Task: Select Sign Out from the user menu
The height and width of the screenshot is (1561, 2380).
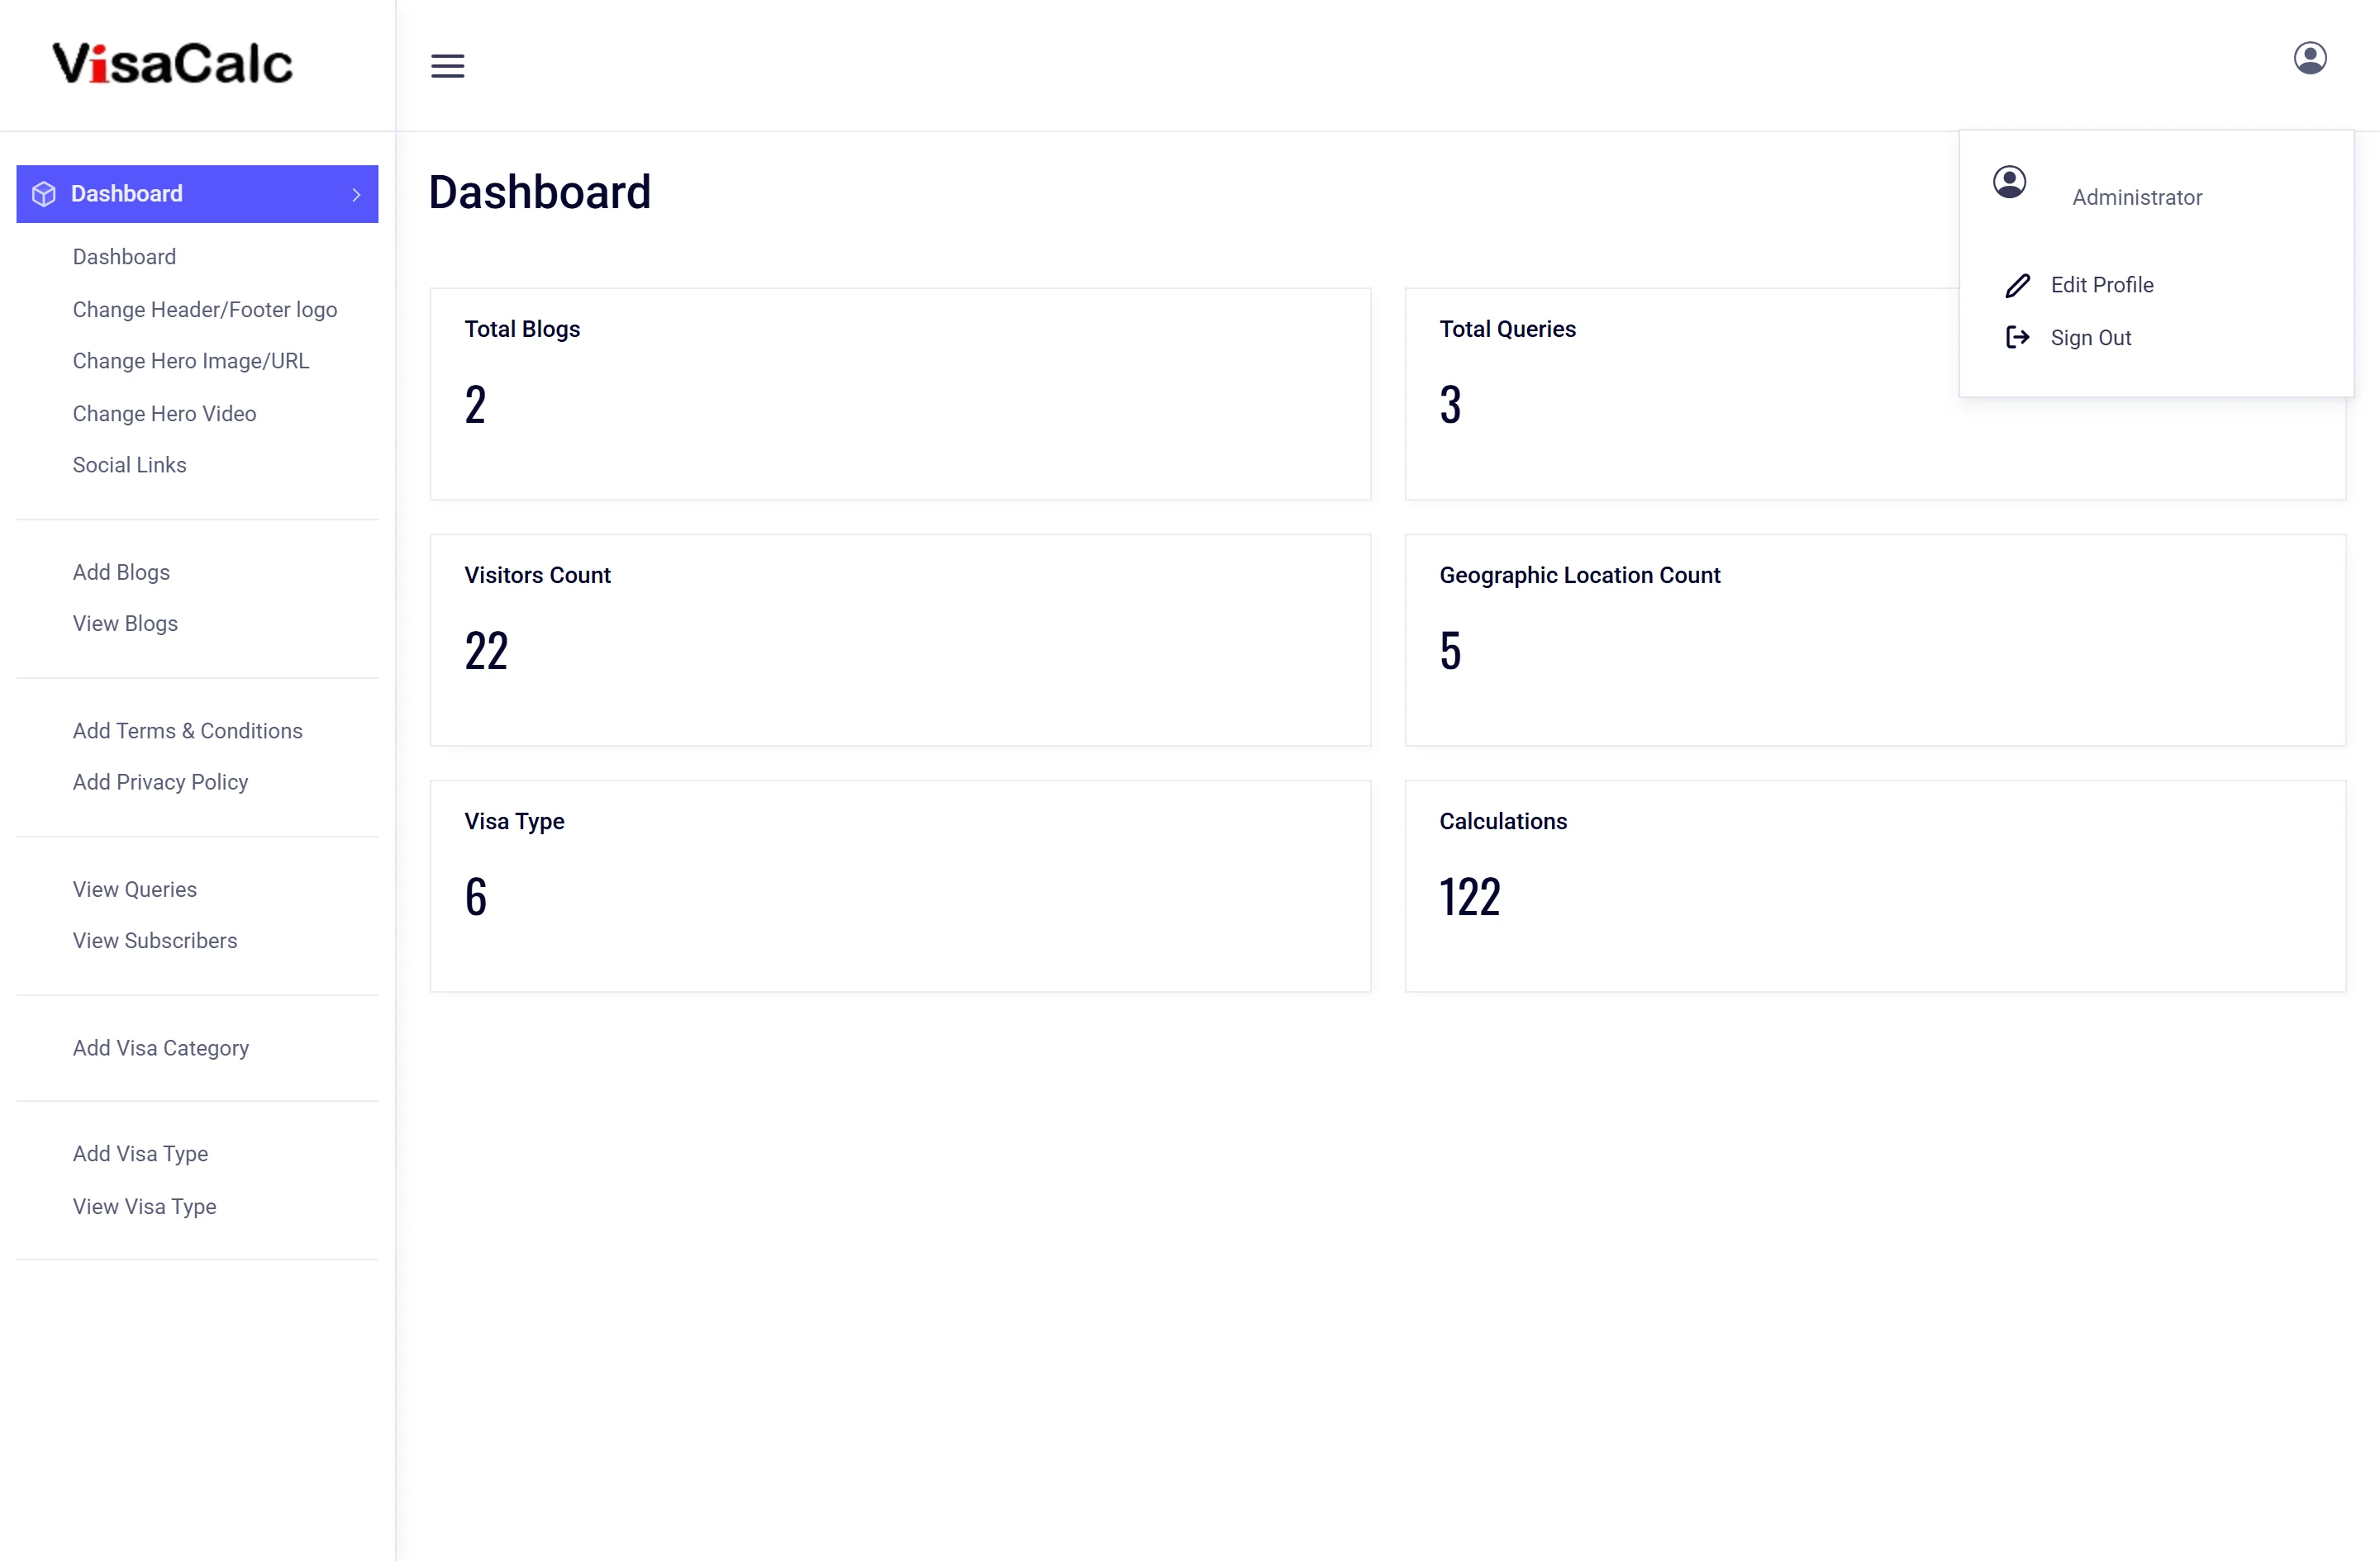Action: 2090,338
